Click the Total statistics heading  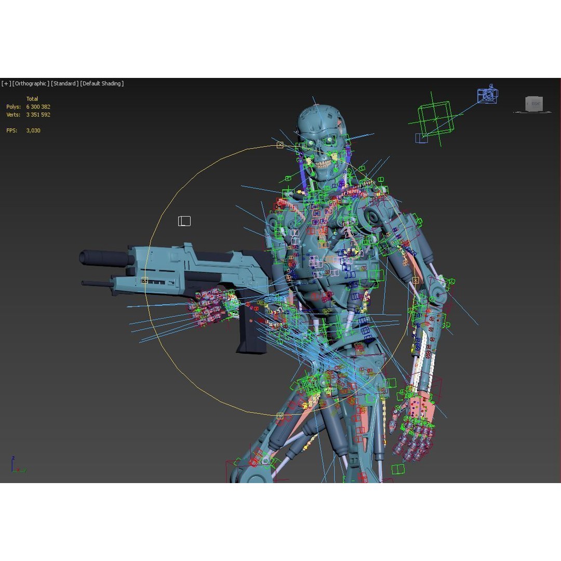point(32,99)
